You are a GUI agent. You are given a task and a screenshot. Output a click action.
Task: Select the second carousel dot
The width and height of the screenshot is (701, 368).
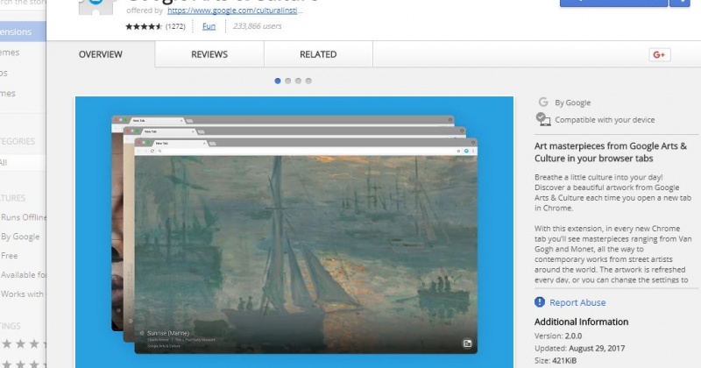(288, 81)
